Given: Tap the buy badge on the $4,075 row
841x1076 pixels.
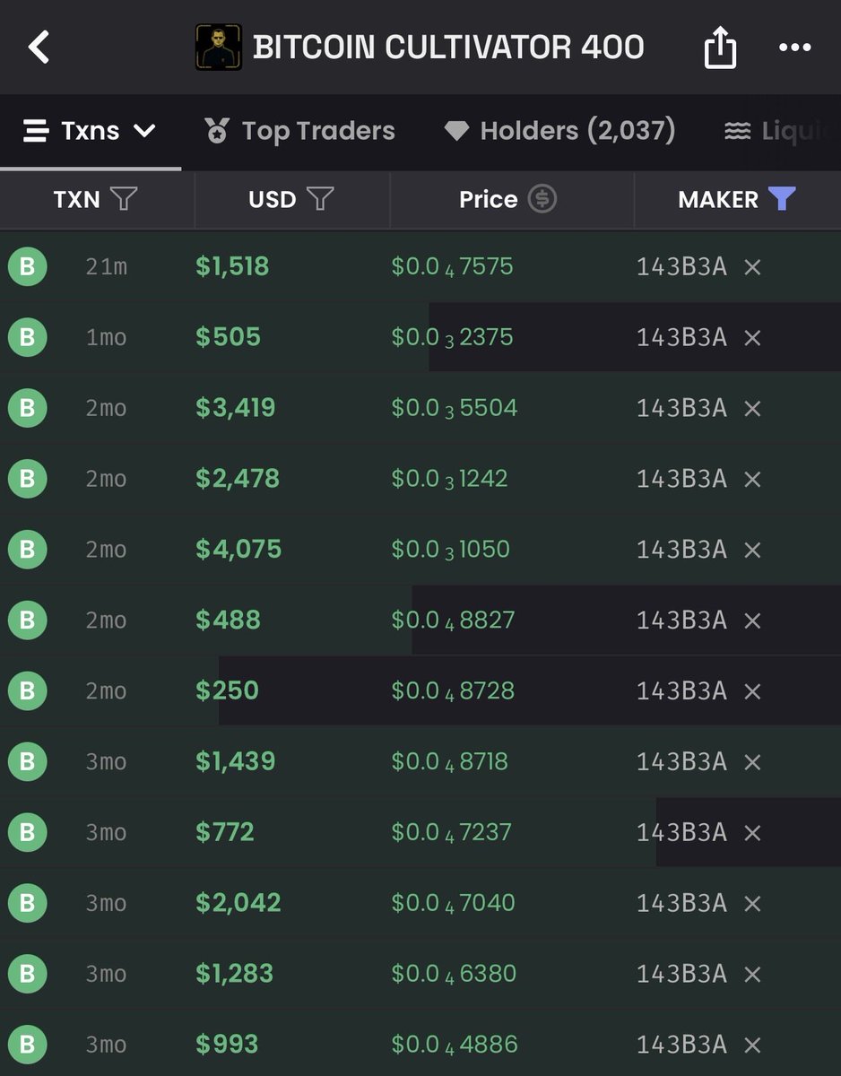Looking at the screenshot, I should (27, 550).
